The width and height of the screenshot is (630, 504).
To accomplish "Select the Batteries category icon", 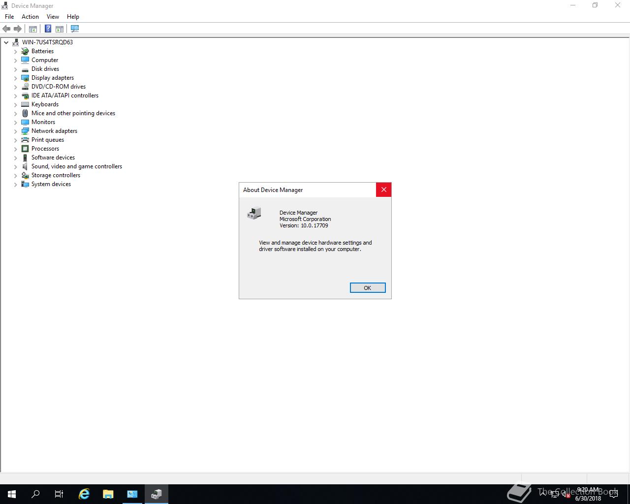I will pos(25,51).
